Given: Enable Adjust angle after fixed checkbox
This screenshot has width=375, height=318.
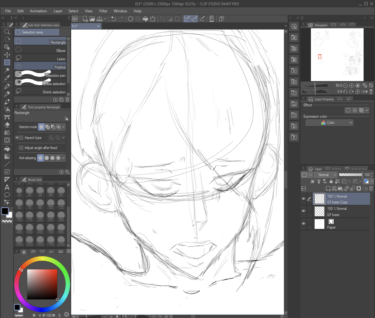Looking at the screenshot, I should point(21,148).
